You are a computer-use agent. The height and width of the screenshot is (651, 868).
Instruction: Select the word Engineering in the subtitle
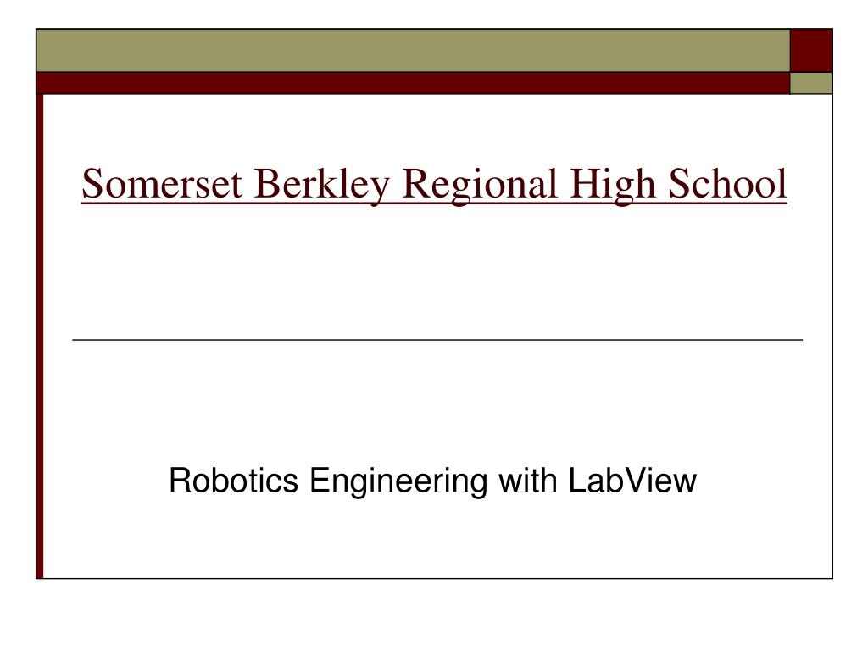[398, 481]
